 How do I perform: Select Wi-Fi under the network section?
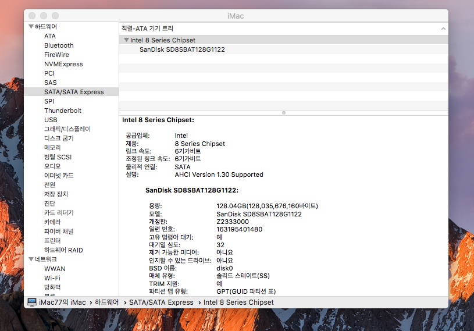(52, 278)
